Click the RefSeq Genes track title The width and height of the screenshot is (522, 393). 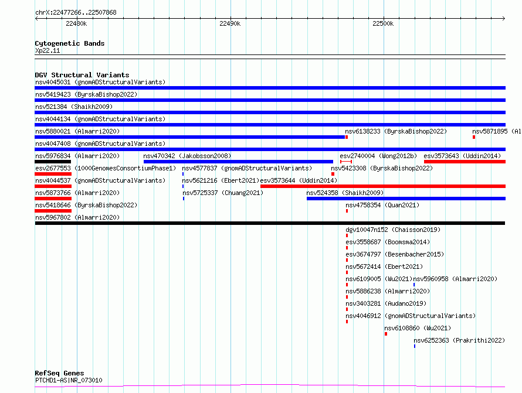click(60, 373)
